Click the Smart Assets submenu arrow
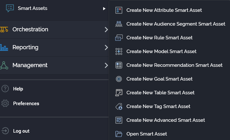The image size is (230, 140). coord(104,9)
